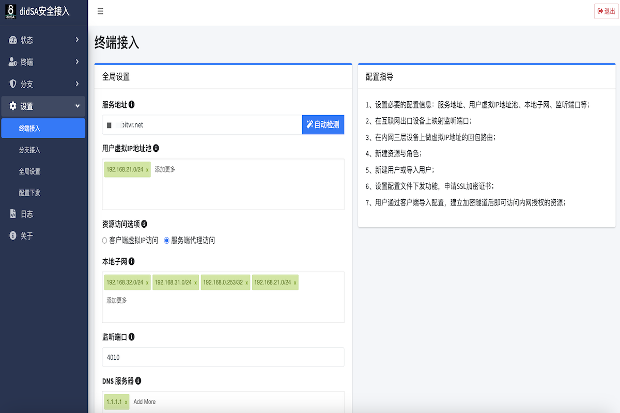The image size is (620, 413).
Task: Collapse the 设置 sidebar menu
Action: pyautogui.click(x=43, y=106)
